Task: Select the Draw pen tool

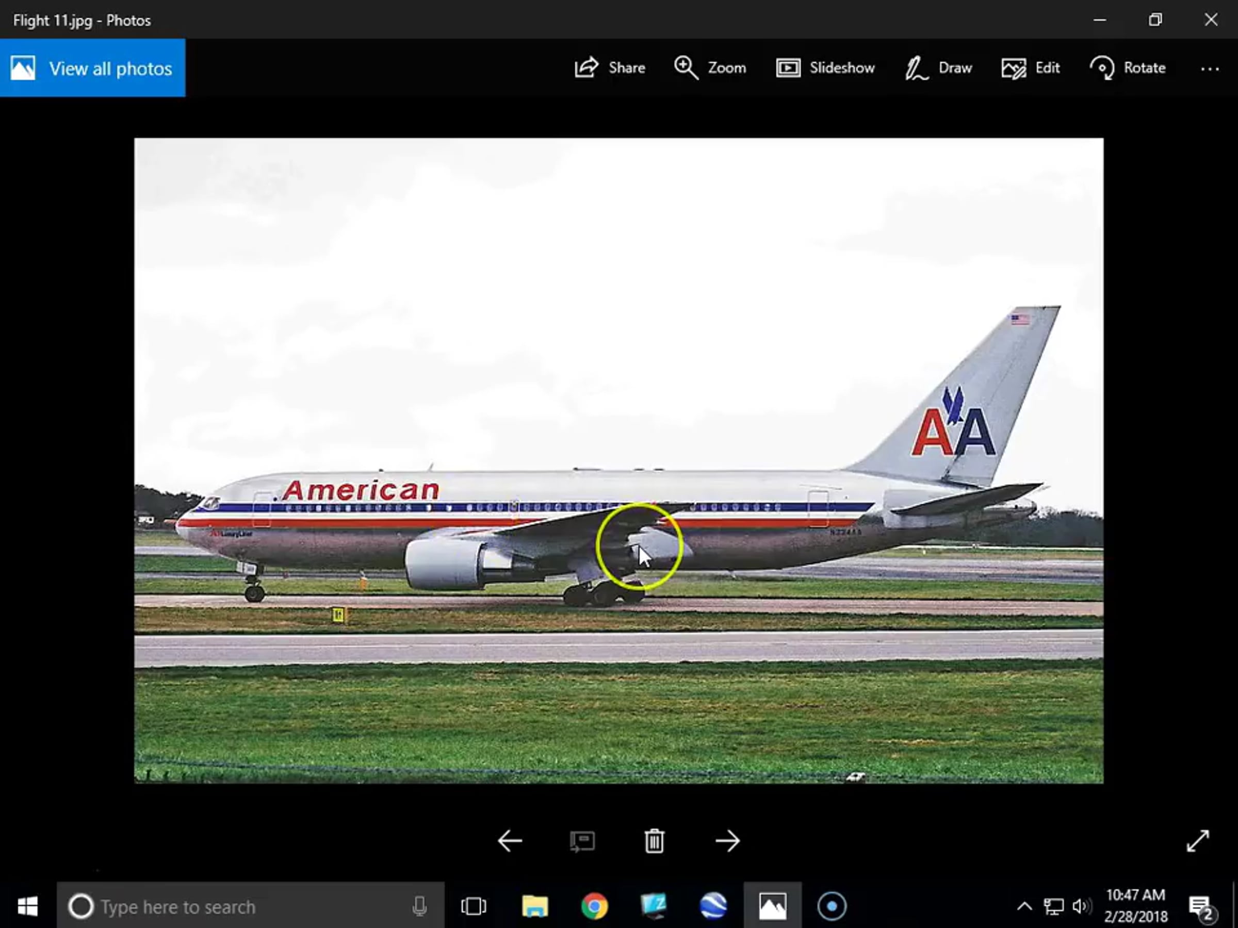Action: click(939, 68)
